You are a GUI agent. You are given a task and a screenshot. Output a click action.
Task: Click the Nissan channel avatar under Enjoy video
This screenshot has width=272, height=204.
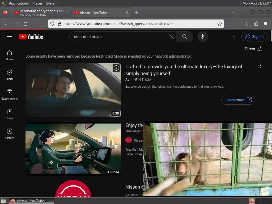coord(129,140)
